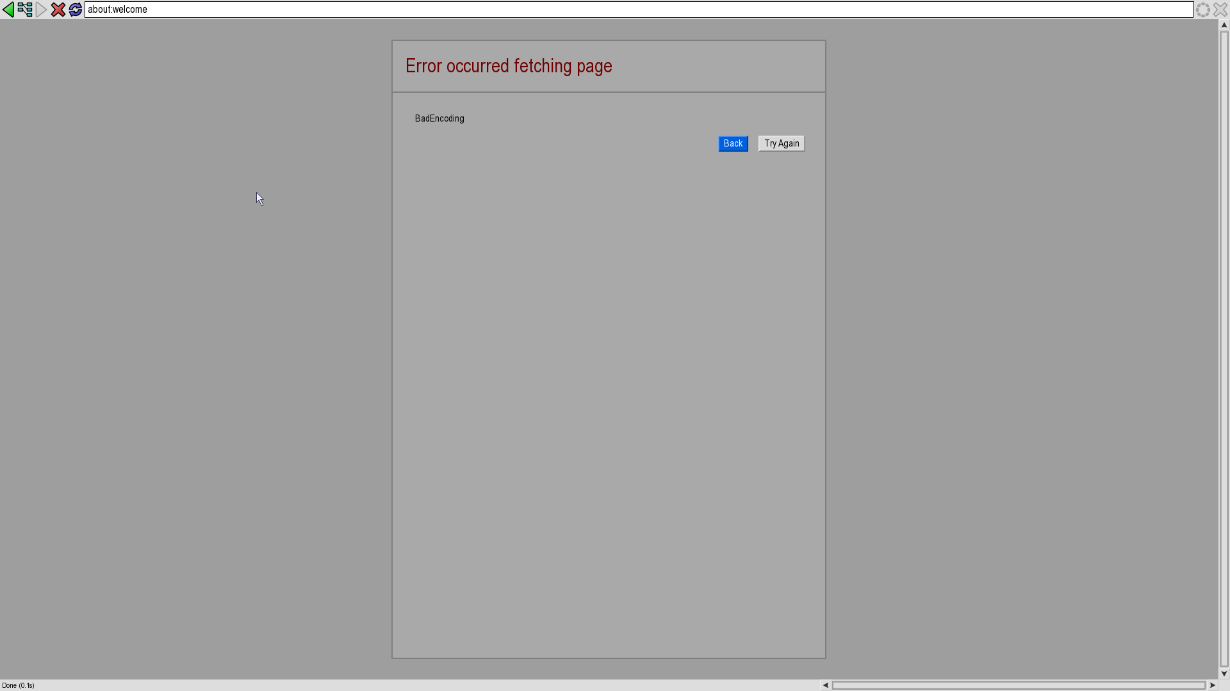Click the horizontal scrollbar left arrow
The height and width of the screenshot is (691, 1230).
tap(826, 685)
